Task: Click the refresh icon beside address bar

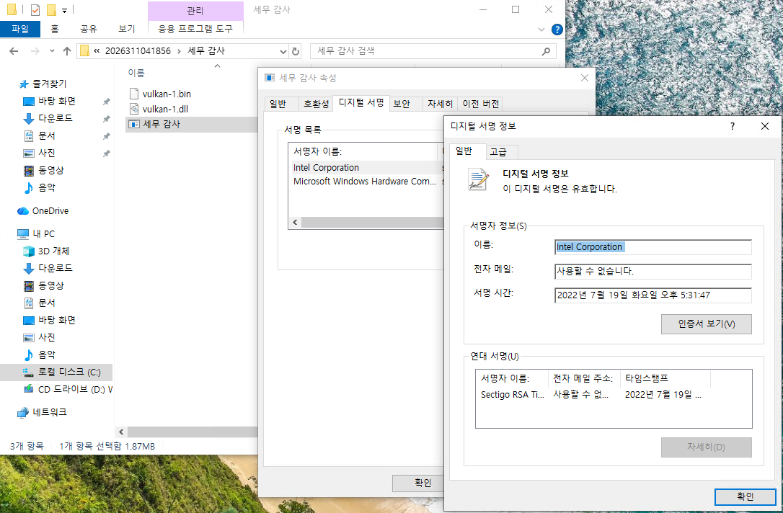Action: coord(296,51)
